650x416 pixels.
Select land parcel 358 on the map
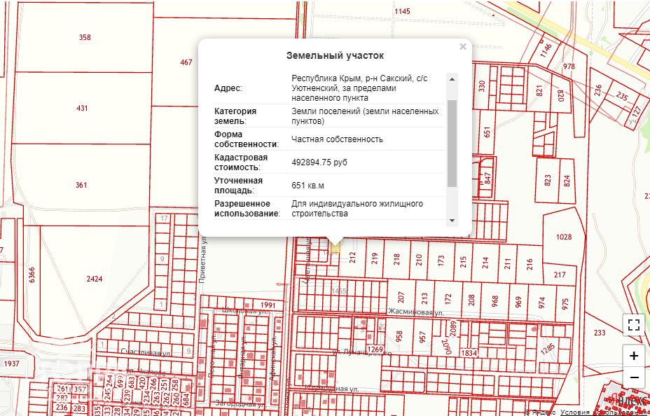pyautogui.click(x=85, y=37)
